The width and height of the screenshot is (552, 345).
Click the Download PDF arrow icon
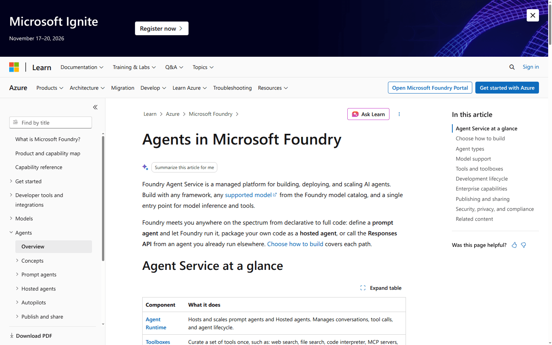12,335
